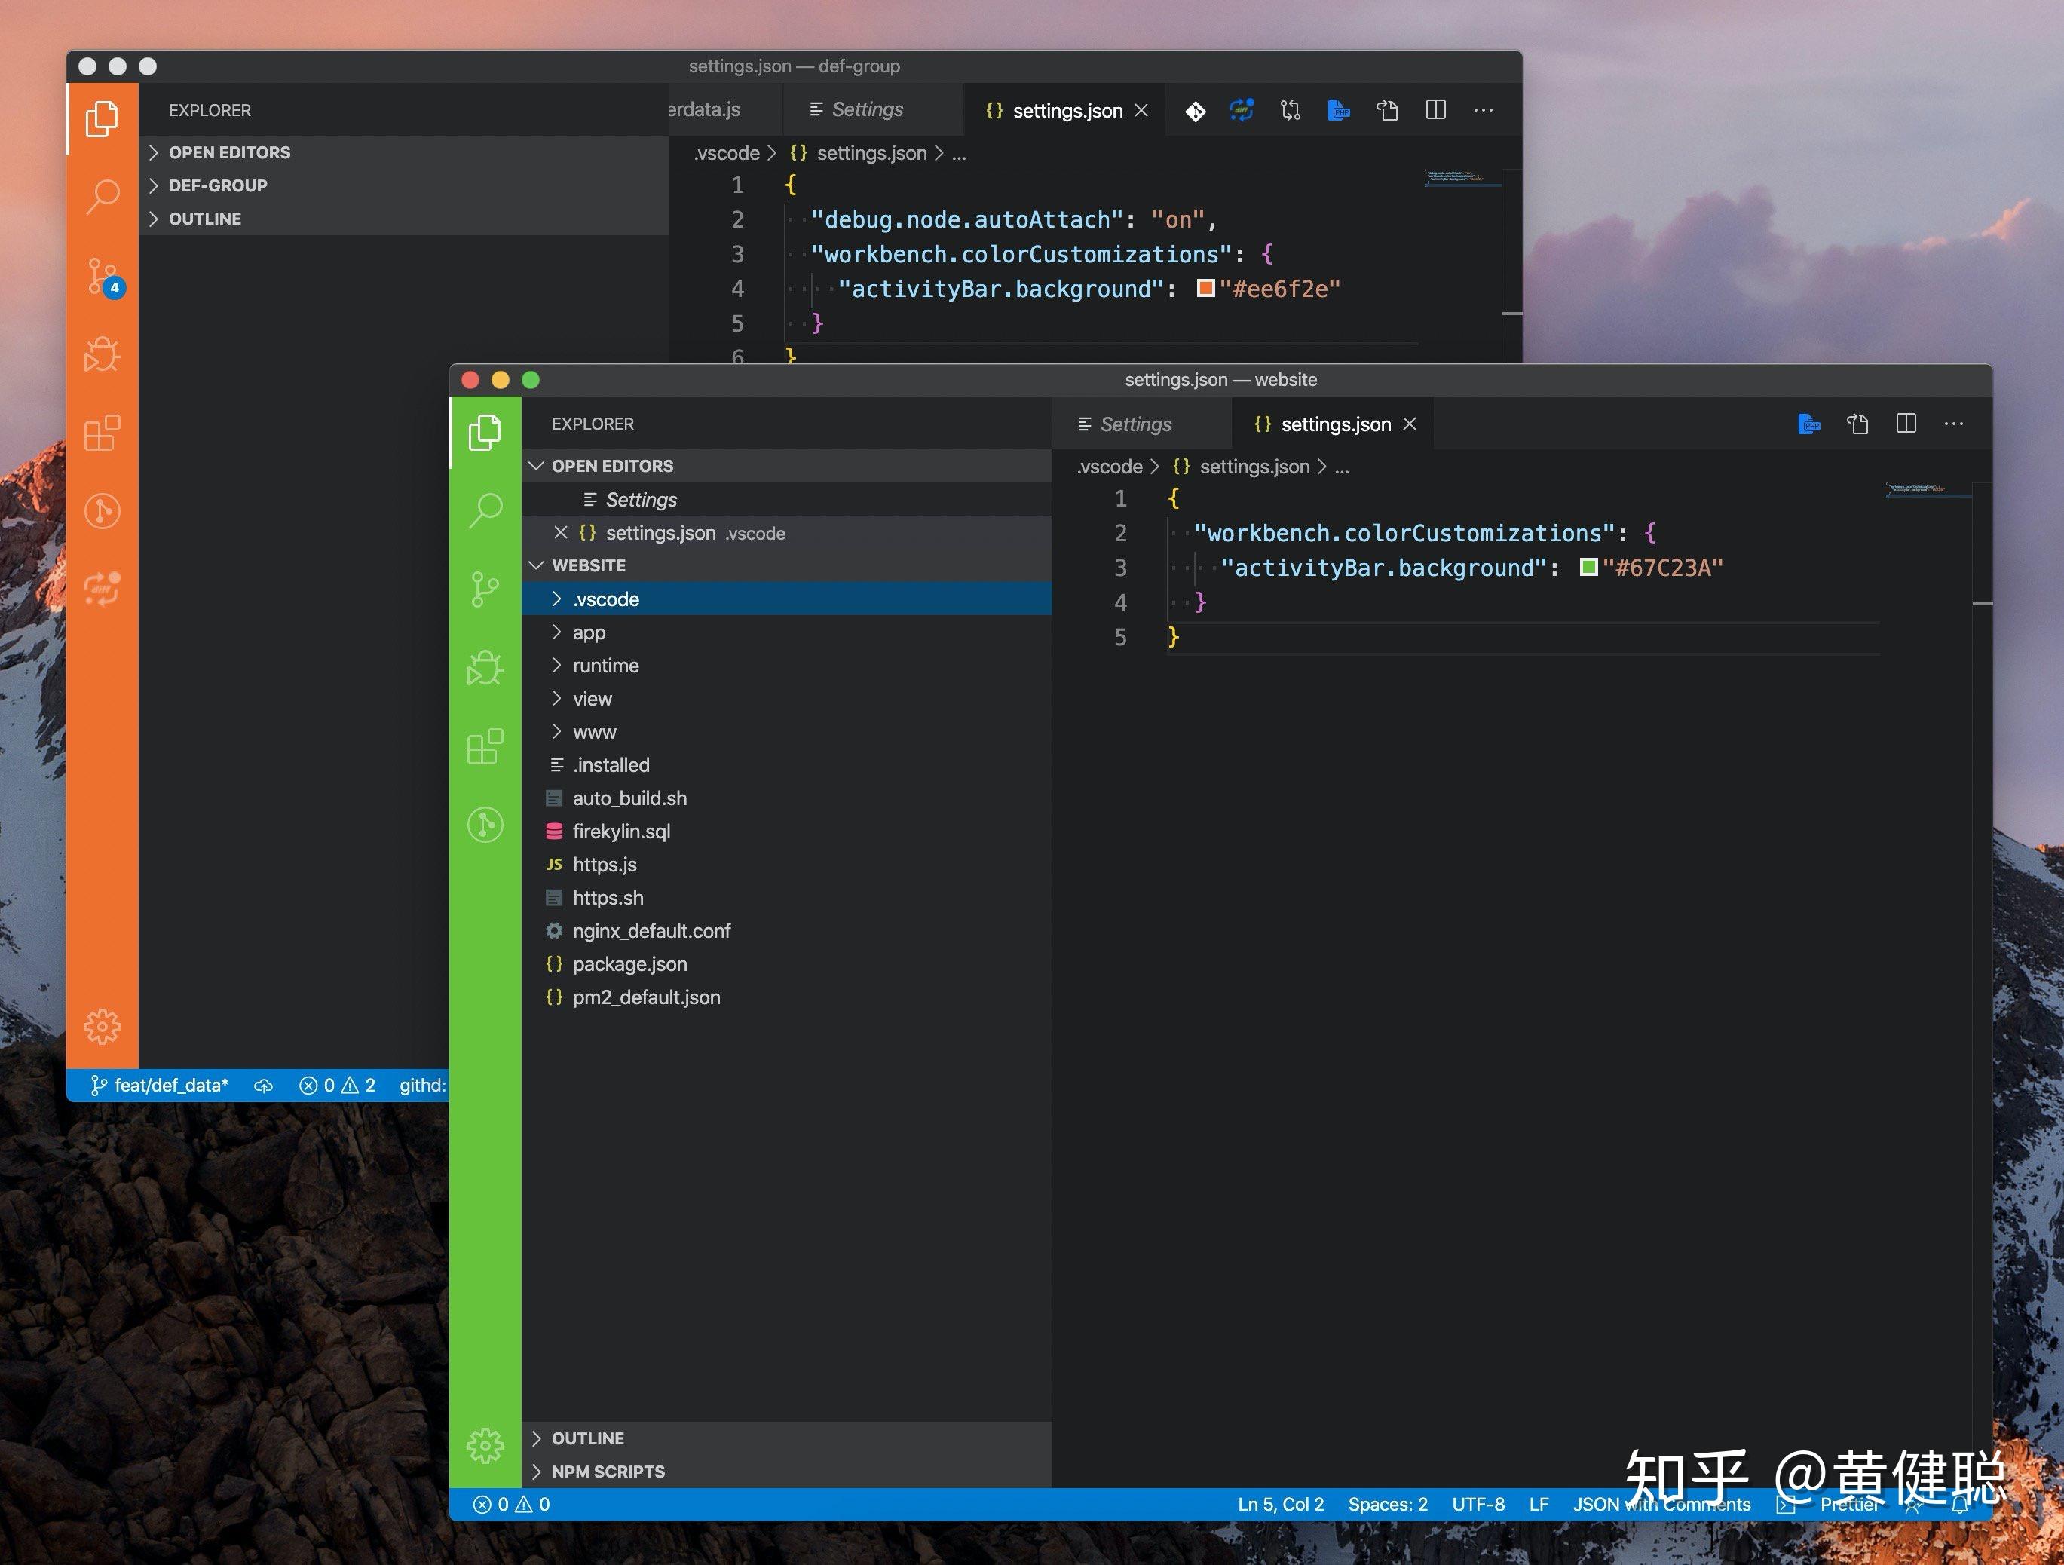
Task: Click the PHP file icon in def-group toolbar
Action: (1339, 110)
